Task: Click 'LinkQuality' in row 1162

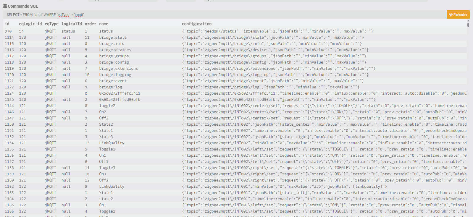Action: (x=112, y=187)
